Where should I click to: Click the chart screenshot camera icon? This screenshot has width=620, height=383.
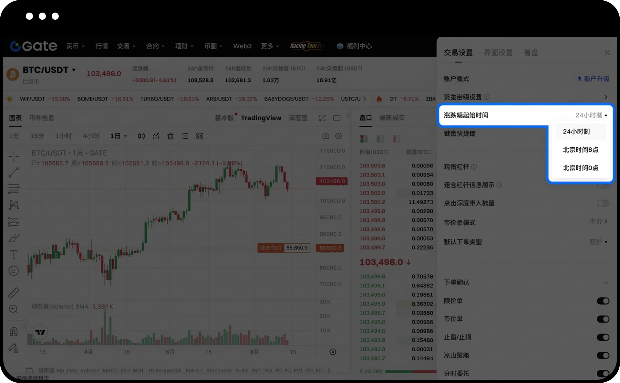coord(325,136)
